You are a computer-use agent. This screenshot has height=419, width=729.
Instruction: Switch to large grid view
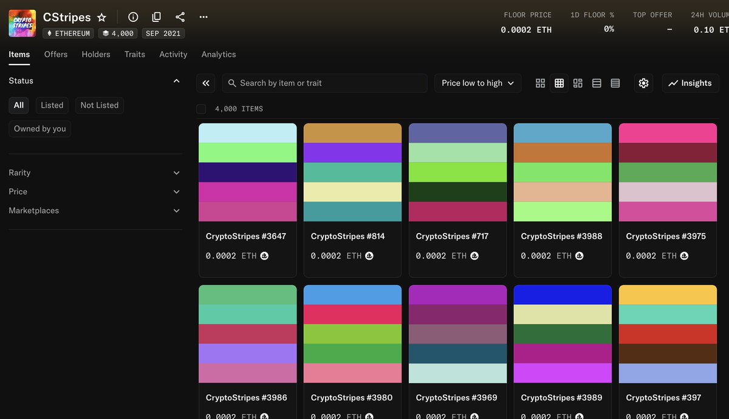point(540,83)
